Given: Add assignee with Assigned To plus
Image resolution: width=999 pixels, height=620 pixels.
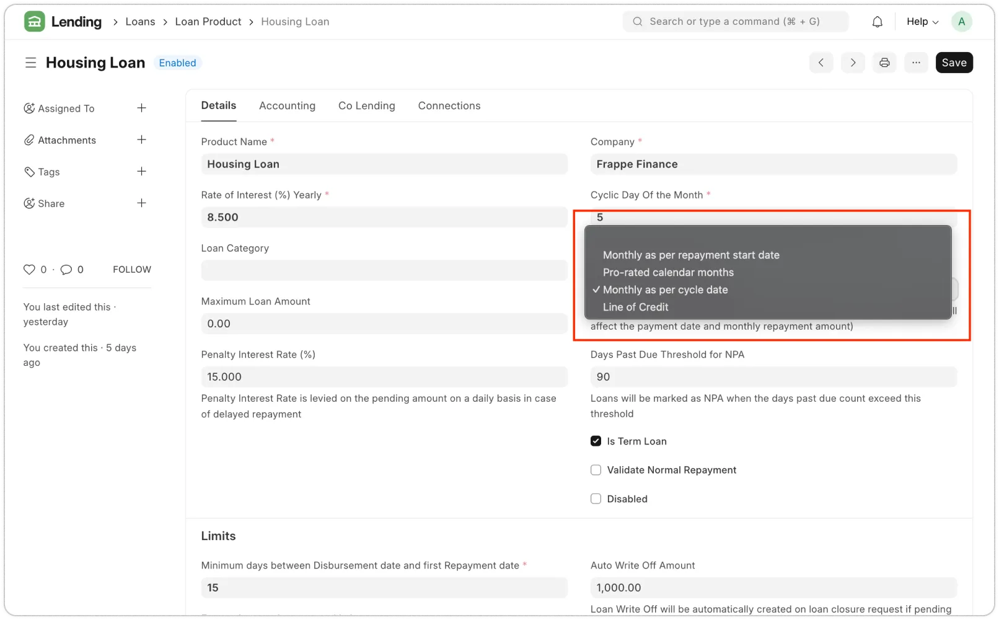Looking at the screenshot, I should pos(141,108).
